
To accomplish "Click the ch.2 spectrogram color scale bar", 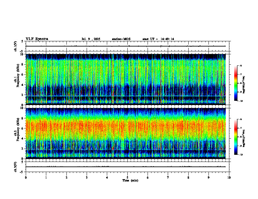I will [x=236, y=137].
